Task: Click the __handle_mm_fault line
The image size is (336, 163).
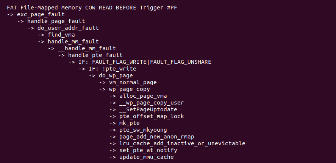Action: point(87,48)
